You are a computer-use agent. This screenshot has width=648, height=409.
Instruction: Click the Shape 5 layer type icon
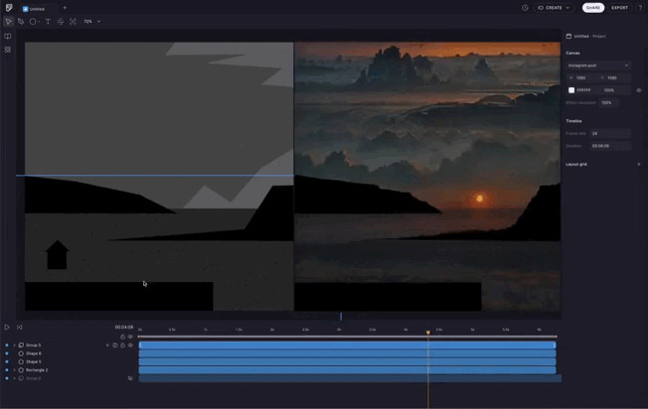point(21,361)
